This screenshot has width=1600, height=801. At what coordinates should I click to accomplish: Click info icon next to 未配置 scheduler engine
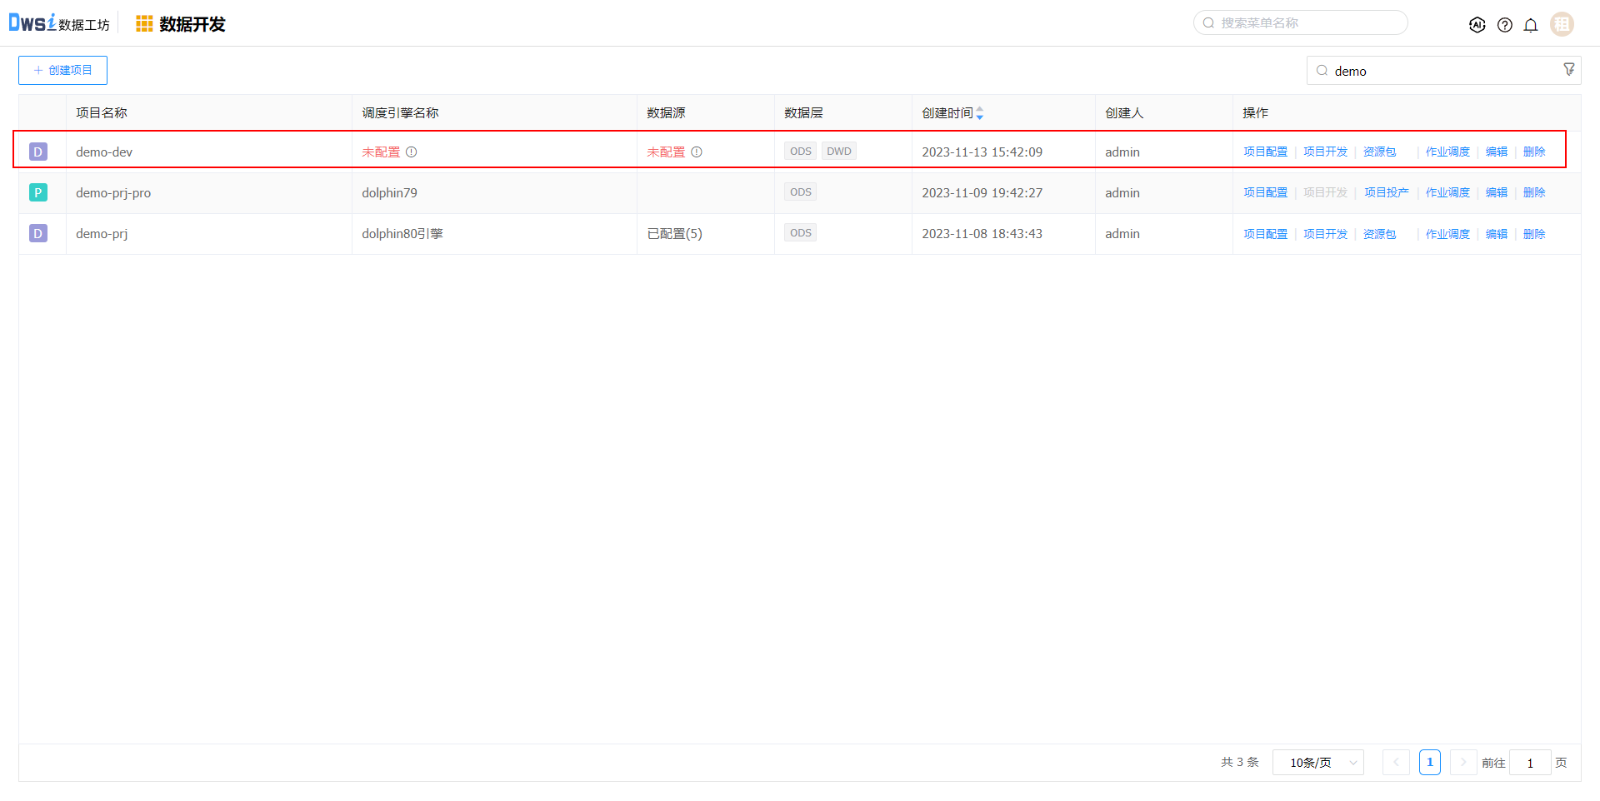tap(412, 152)
